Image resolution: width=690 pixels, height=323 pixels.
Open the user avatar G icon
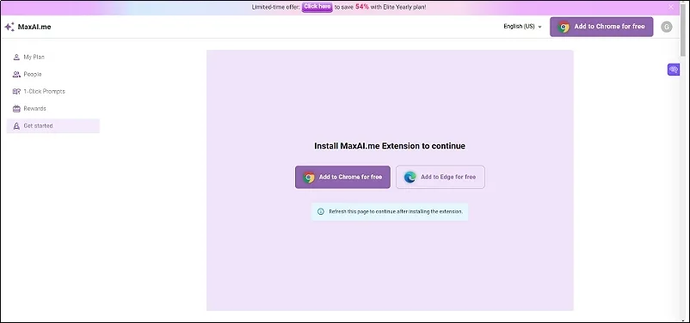[666, 27]
